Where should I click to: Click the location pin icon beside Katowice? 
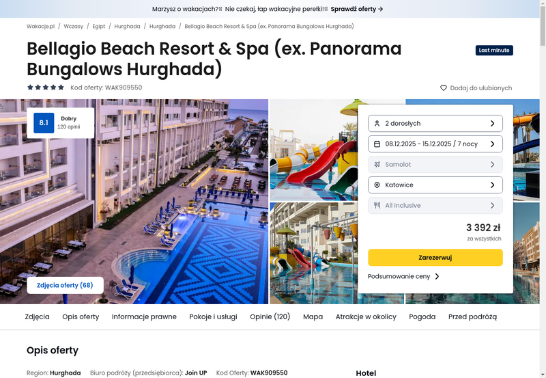(x=377, y=185)
